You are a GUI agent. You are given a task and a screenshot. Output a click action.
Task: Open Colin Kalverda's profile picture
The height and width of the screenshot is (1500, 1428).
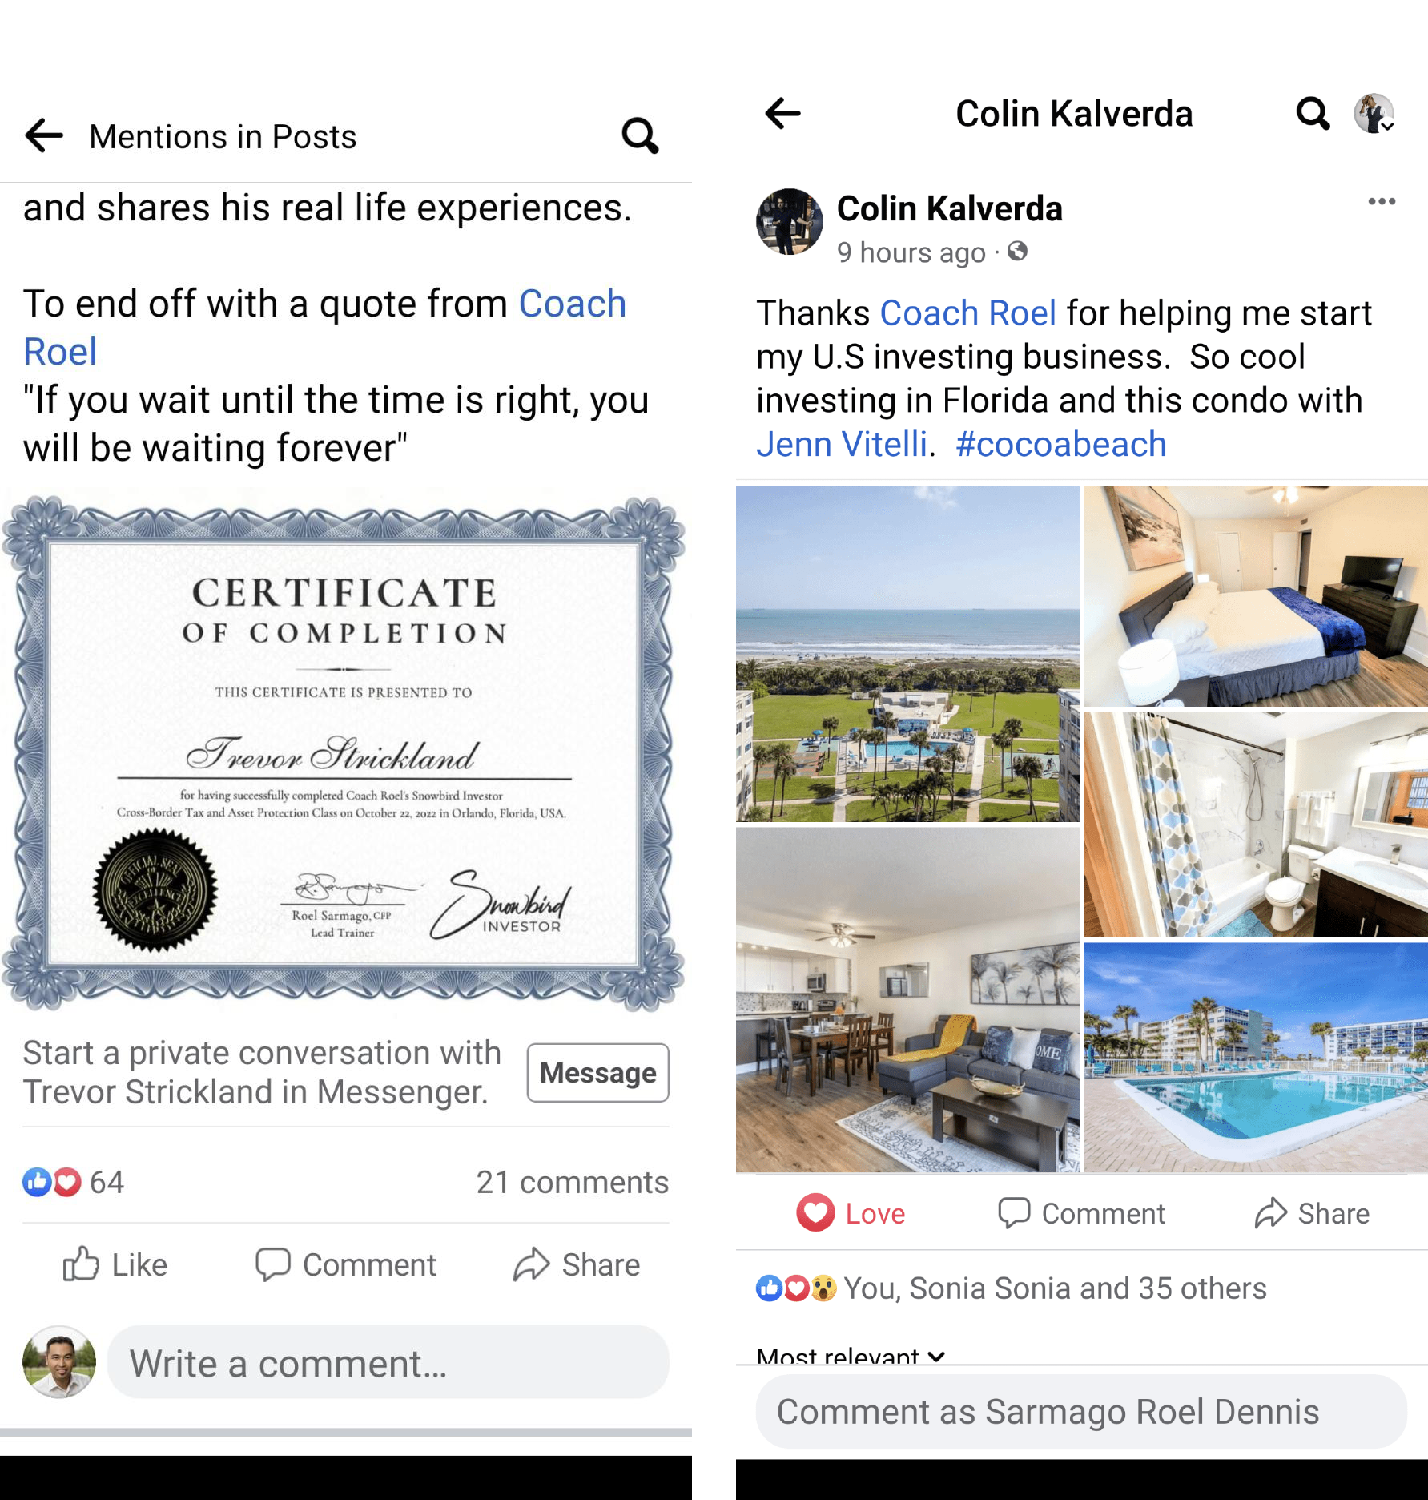[789, 222]
